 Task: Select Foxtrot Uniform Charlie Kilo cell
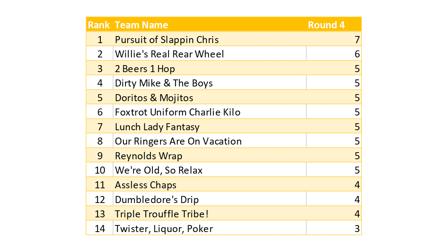point(177,112)
